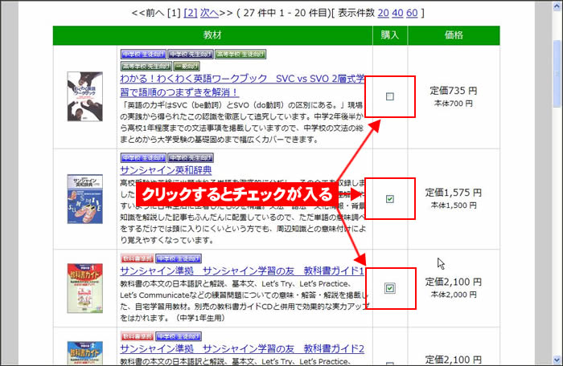563x366 pixels.
Task: Click 中学校 生徒向け badge on 教科書ガイド2
Action: [x=179, y=336]
